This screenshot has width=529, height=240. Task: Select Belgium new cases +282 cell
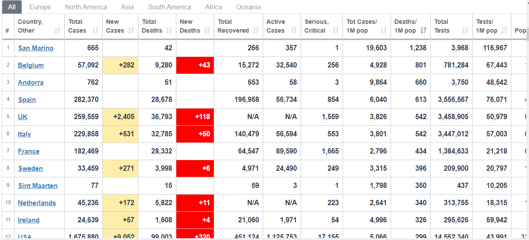pyautogui.click(x=120, y=65)
